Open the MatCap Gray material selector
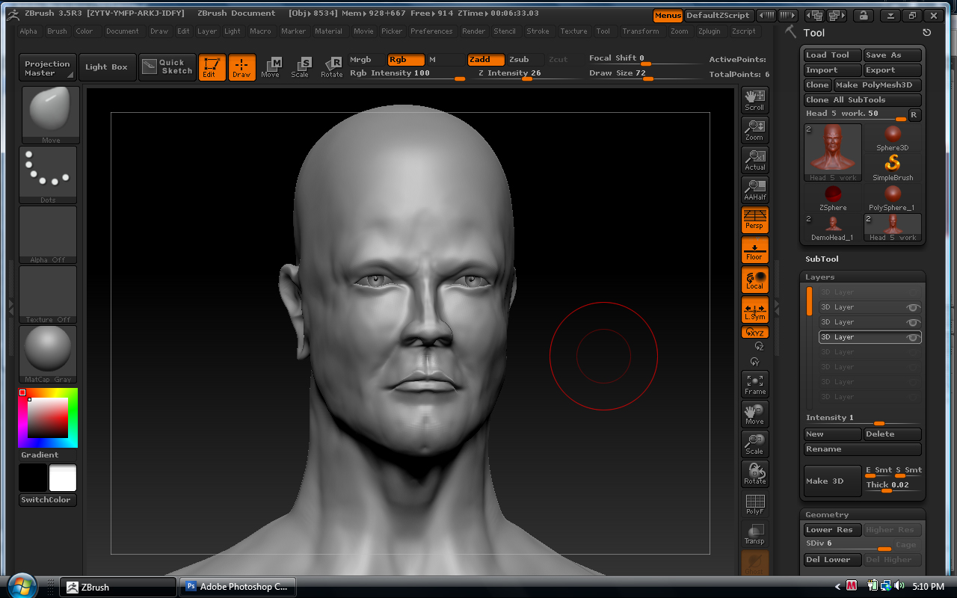957x598 pixels. (x=48, y=354)
